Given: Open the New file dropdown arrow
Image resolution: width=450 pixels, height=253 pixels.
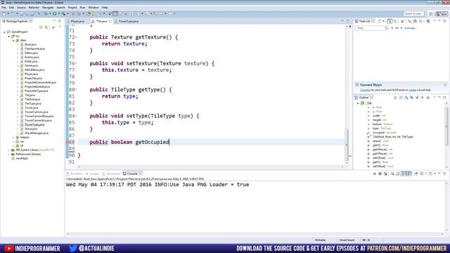Looking at the screenshot, I should coord(8,13).
